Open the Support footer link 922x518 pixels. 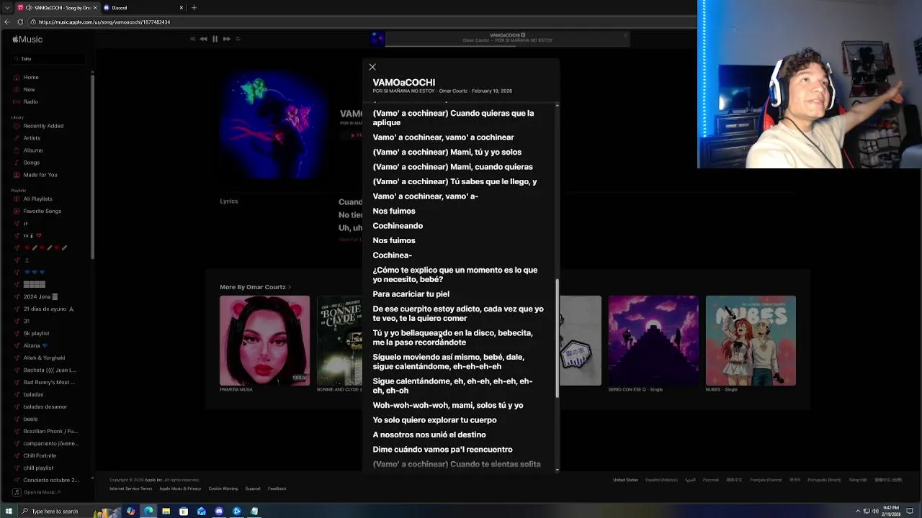coord(253,489)
